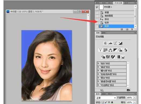Viewport: 141px width, 104px height.
Task: Click the opacity 100% input field
Action: pos(129,98)
